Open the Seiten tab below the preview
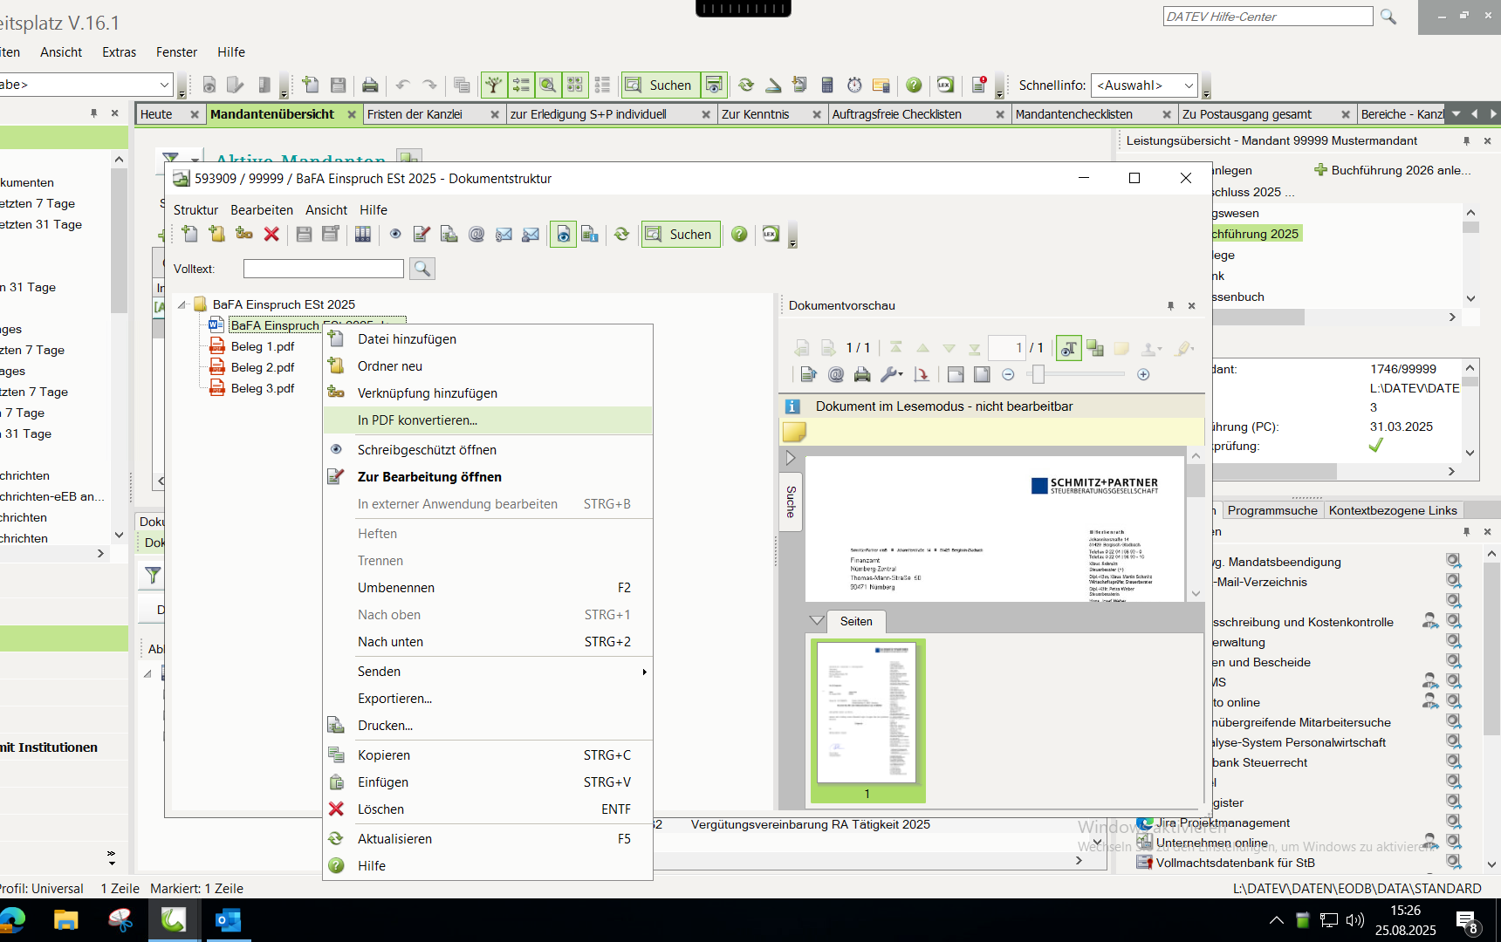1501x942 pixels. (855, 621)
